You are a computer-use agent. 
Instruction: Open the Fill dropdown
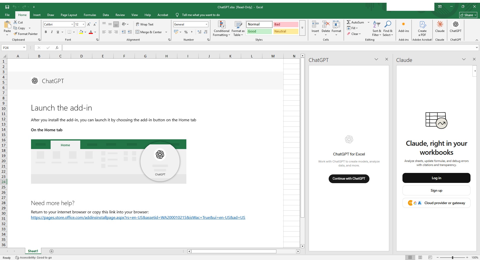pyautogui.click(x=352, y=28)
